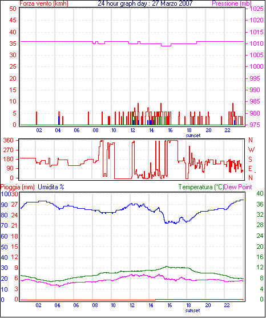This screenshot has height=318, width=266.
Task: Click the 'Pressione (mb)' axis title
Action: (x=232, y=3)
